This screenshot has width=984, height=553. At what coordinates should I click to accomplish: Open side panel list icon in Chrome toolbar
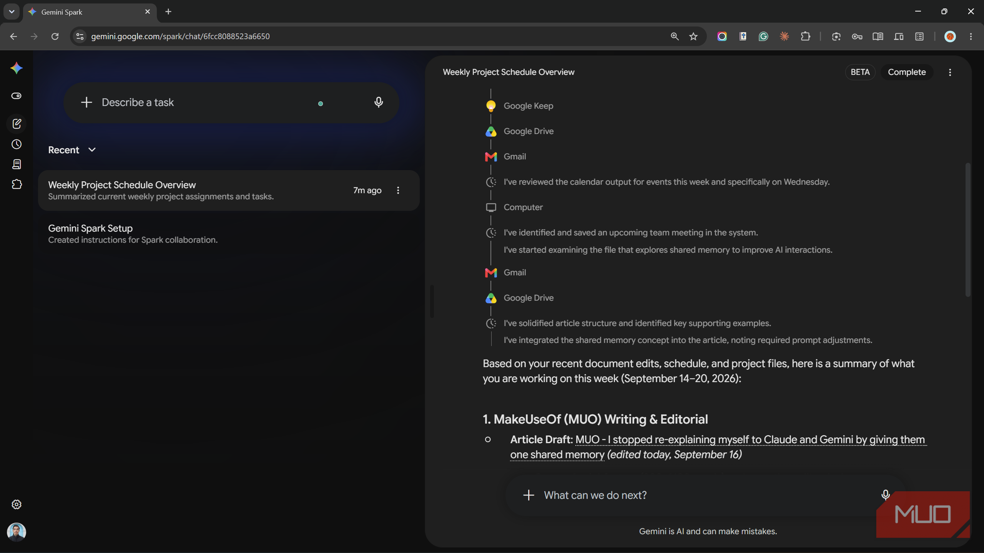tap(919, 36)
